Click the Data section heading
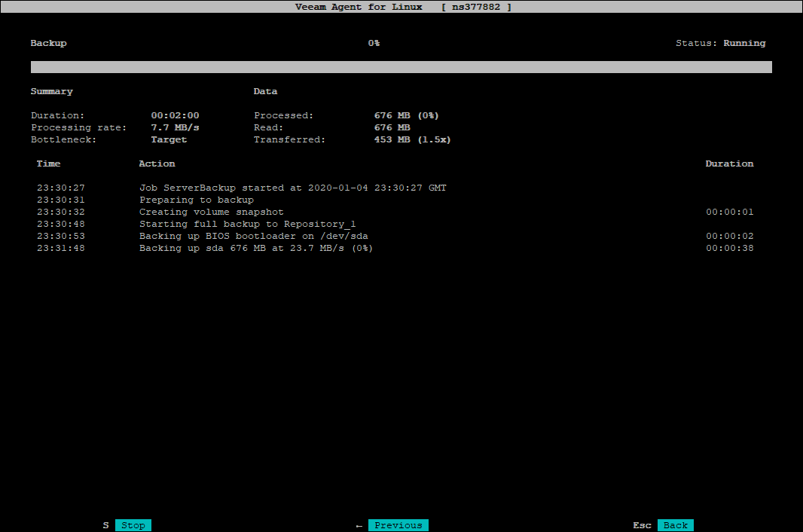The width and height of the screenshot is (803, 532). coord(265,91)
